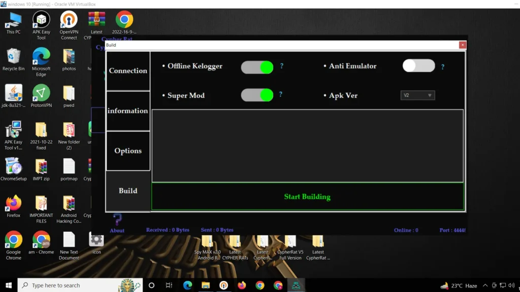520x292 pixels.
Task: Enable the Anti Emulator switch
Action: (418, 65)
